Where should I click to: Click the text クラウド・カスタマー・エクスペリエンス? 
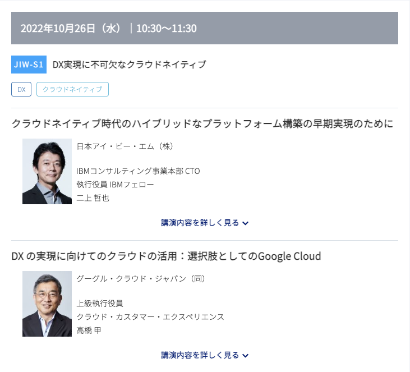(x=150, y=317)
